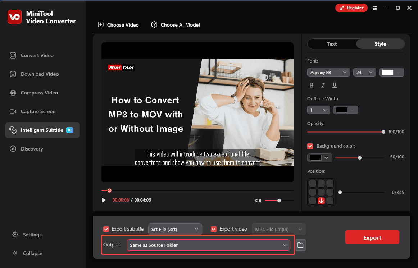Expand the Agency FB font dropdown
Image resolution: width=418 pixels, height=268 pixels.
(x=328, y=73)
